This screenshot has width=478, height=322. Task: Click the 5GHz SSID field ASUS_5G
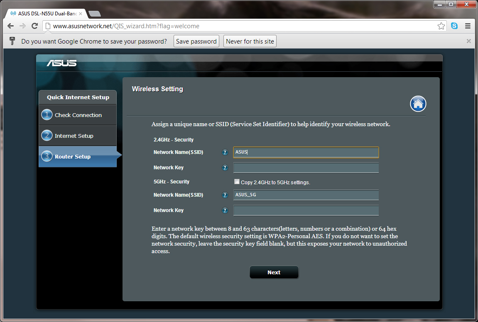306,195
